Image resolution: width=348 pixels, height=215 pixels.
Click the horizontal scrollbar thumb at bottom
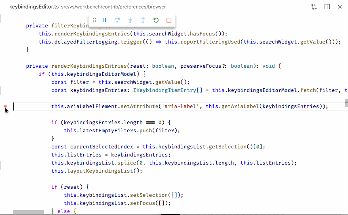[x=28, y=212]
